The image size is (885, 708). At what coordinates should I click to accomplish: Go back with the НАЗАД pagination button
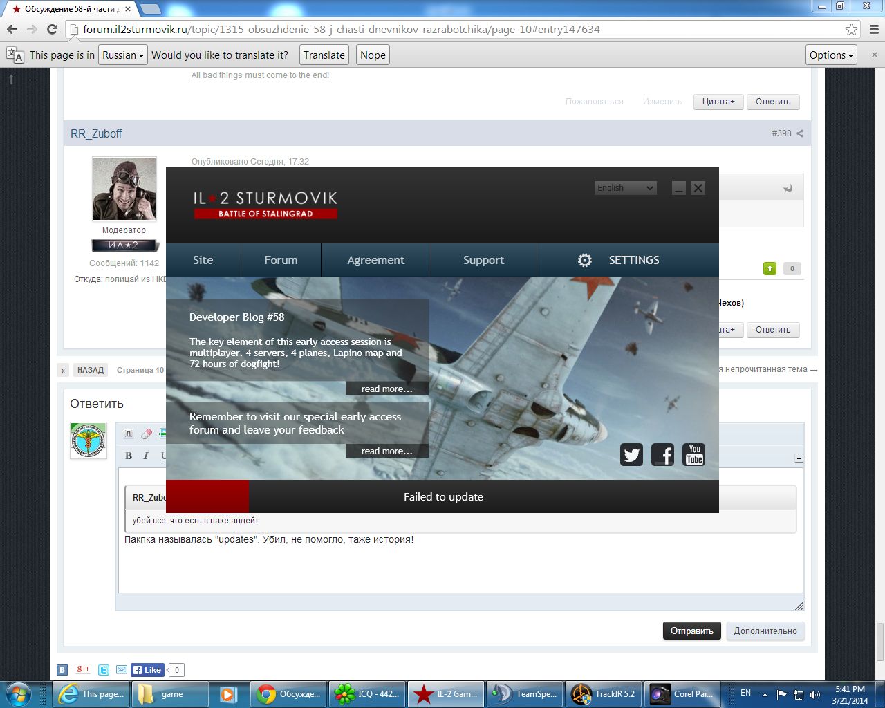point(91,370)
